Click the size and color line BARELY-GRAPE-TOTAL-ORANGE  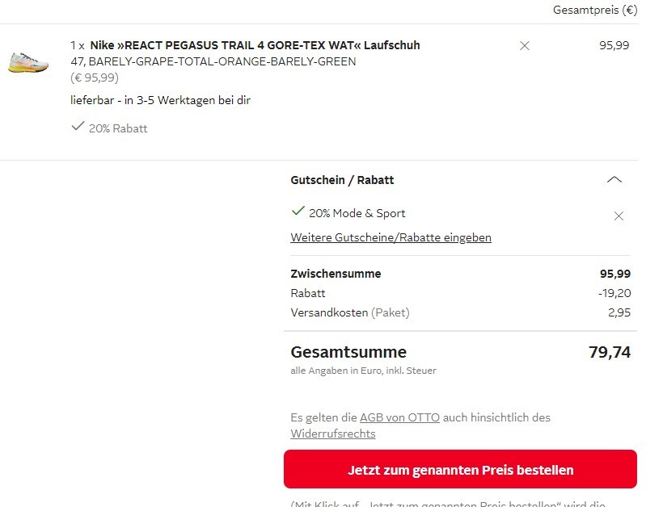[x=213, y=61]
